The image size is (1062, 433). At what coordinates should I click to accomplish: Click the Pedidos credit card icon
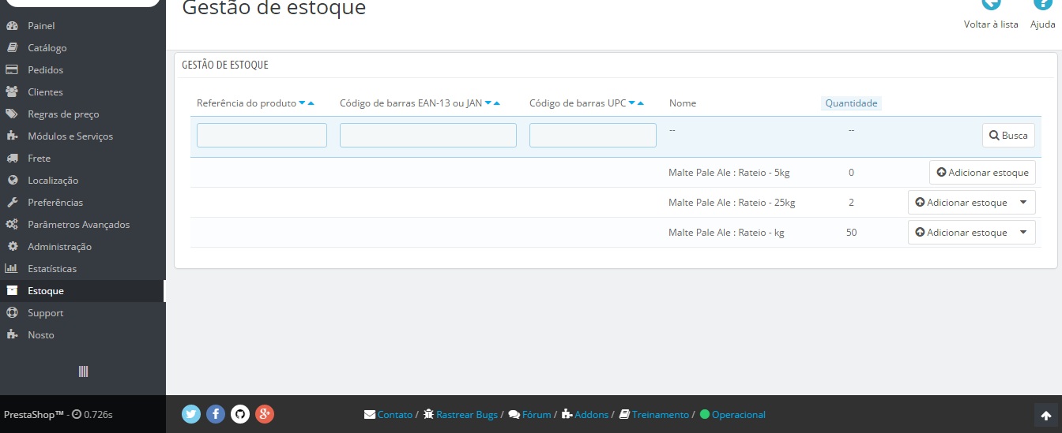pos(12,70)
